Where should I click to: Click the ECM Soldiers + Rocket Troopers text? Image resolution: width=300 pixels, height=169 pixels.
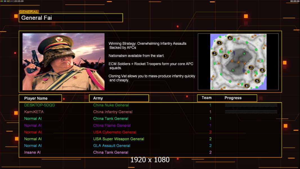[x=151, y=66]
